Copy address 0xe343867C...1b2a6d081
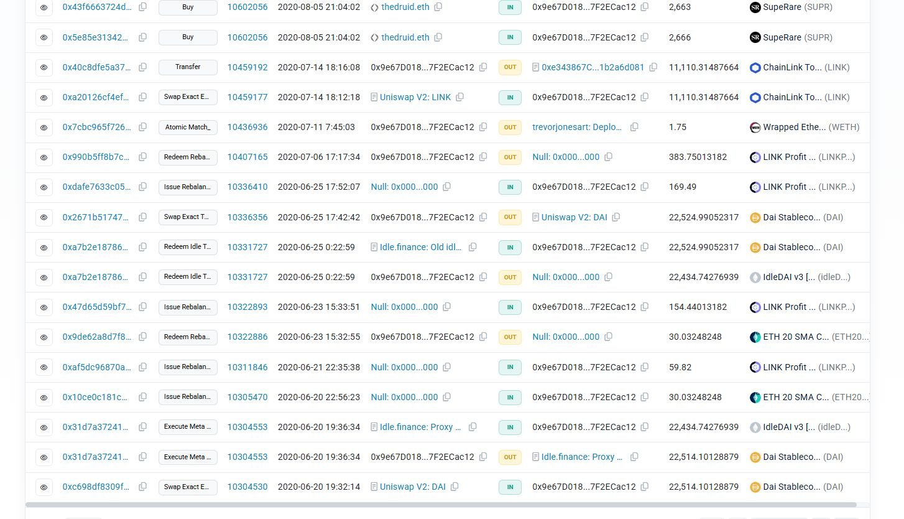 pos(653,67)
